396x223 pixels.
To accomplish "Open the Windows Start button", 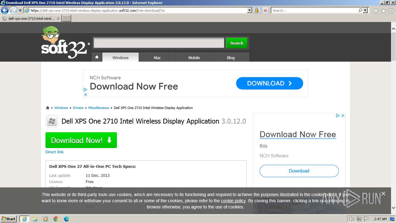I will coord(9,219).
